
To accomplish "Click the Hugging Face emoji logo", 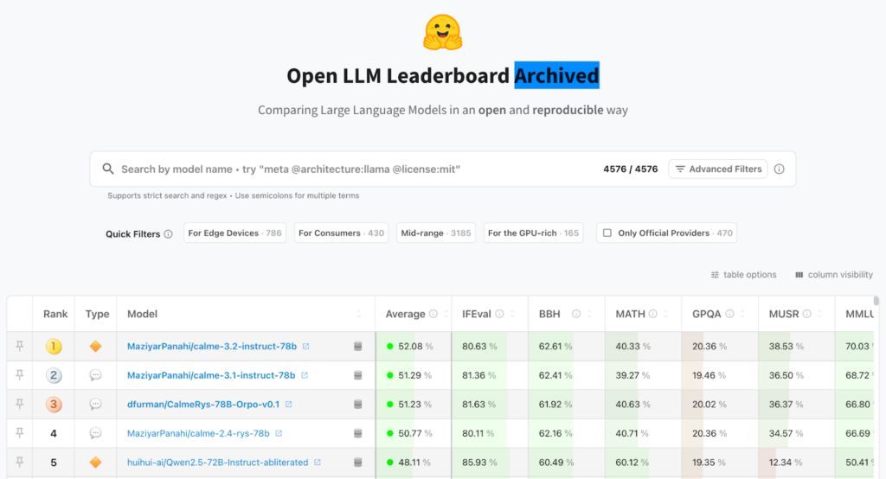I will click(443, 32).
